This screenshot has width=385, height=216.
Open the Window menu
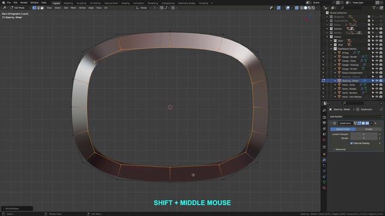[34, 2]
